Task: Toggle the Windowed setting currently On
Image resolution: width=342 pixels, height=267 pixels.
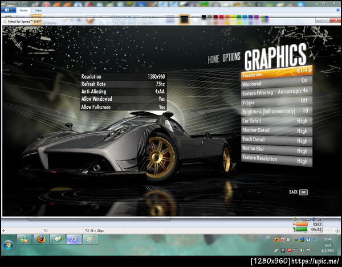Action: (x=277, y=82)
